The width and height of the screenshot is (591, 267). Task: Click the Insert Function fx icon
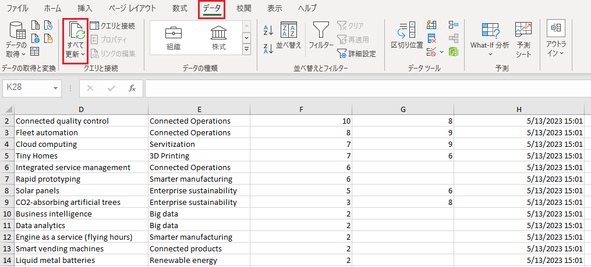pyautogui.click(x=132, y=88)
